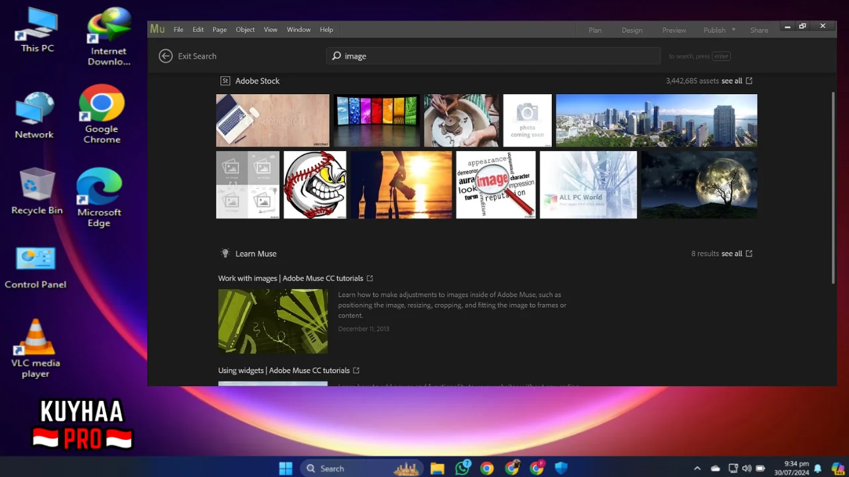Open the green Work with images tutorial thumbnail
The height and width of the screenshot is (477, 849).
[273, 321]
